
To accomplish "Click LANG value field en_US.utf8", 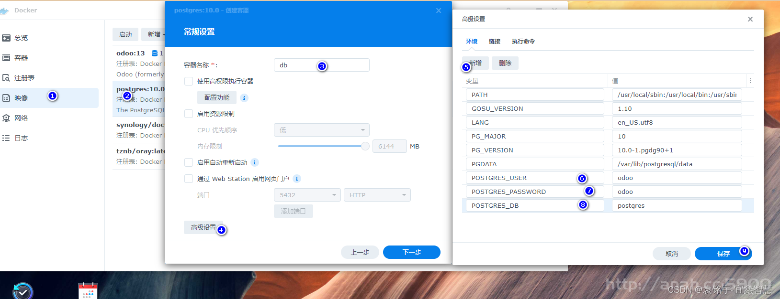I will [677, 122].
